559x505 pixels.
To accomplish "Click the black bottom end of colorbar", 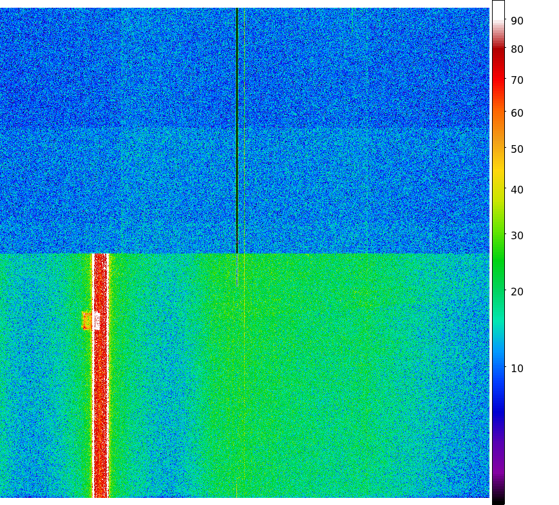I will pyautogui.click(x=498, y=499).
